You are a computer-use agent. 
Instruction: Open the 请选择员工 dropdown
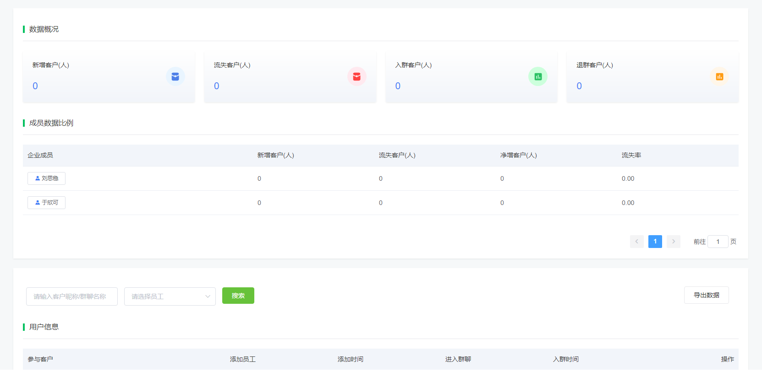[165, 296]
